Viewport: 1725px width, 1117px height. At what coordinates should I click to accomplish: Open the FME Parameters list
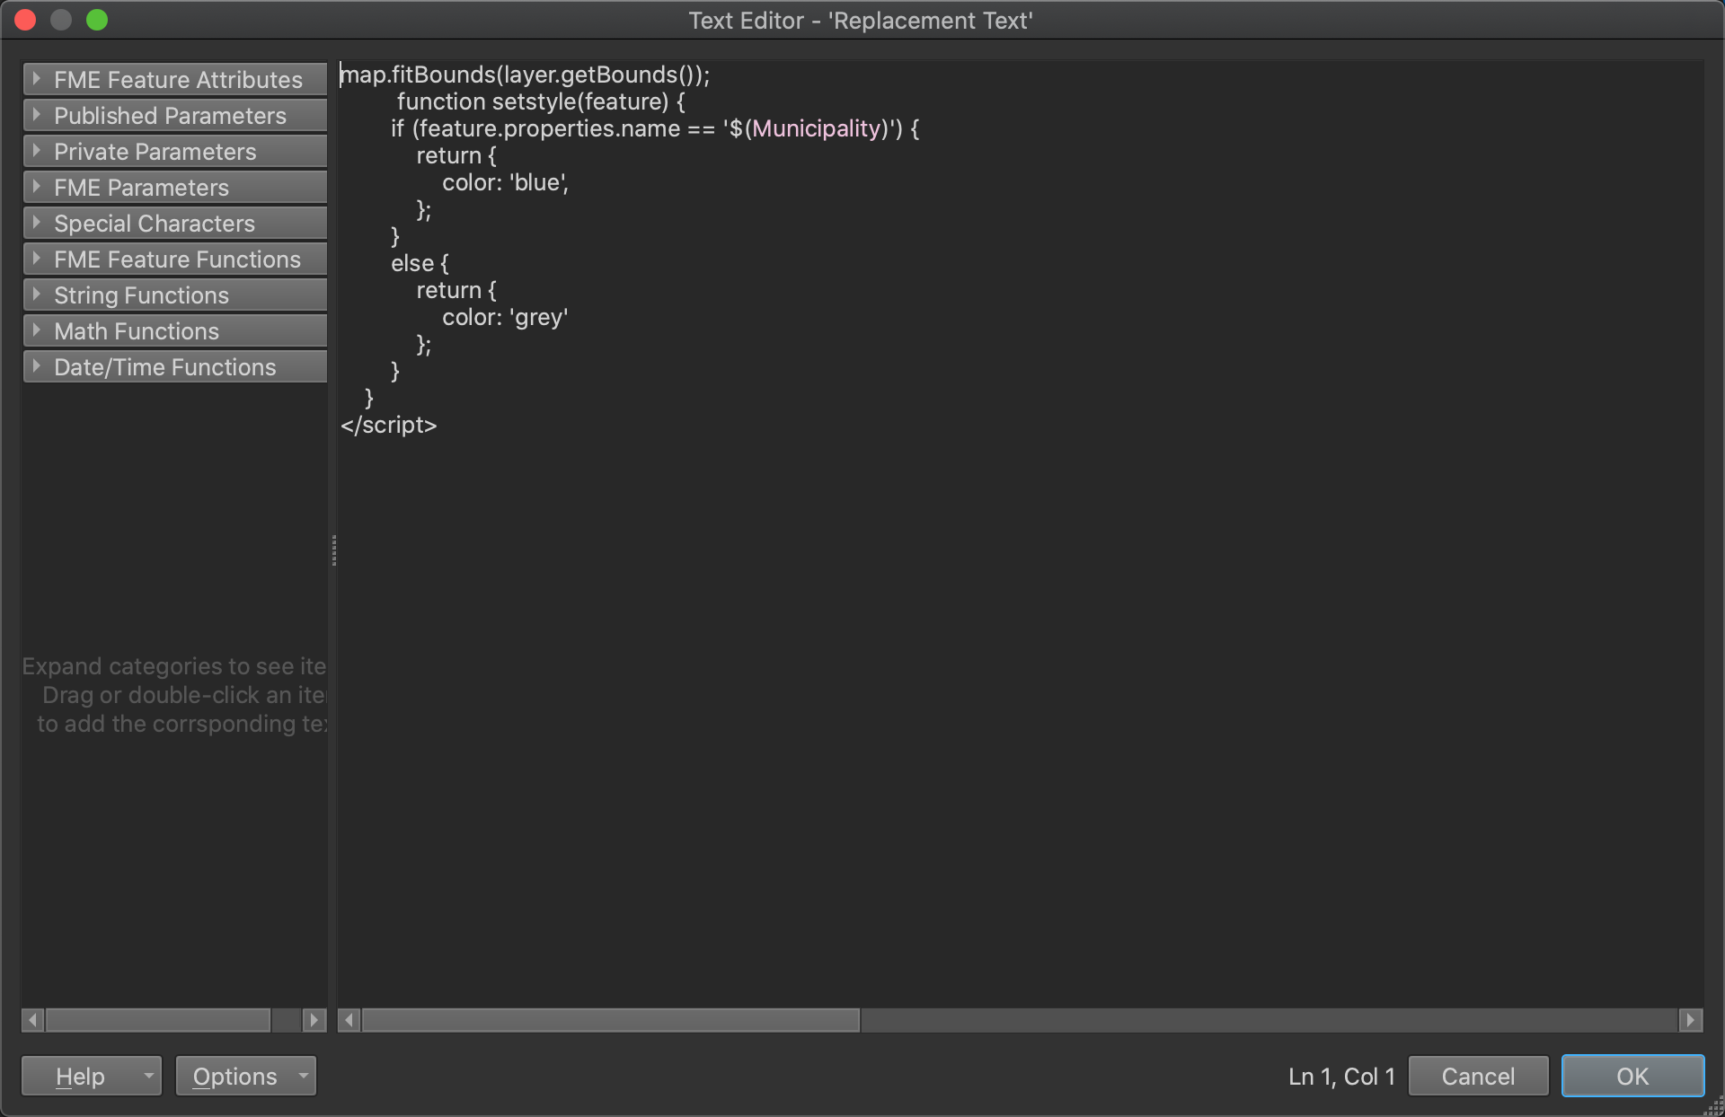pyautogui.click(x=175, y=188)
